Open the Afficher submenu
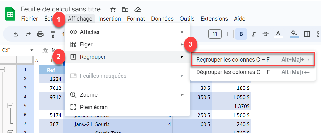Screen dimensions: 321x133 (127, 32)
